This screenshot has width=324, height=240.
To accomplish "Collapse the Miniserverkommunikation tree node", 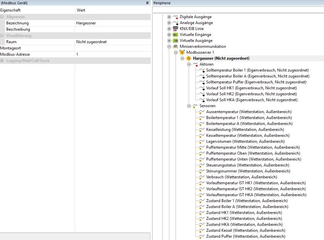I will [x=169, y=46].
